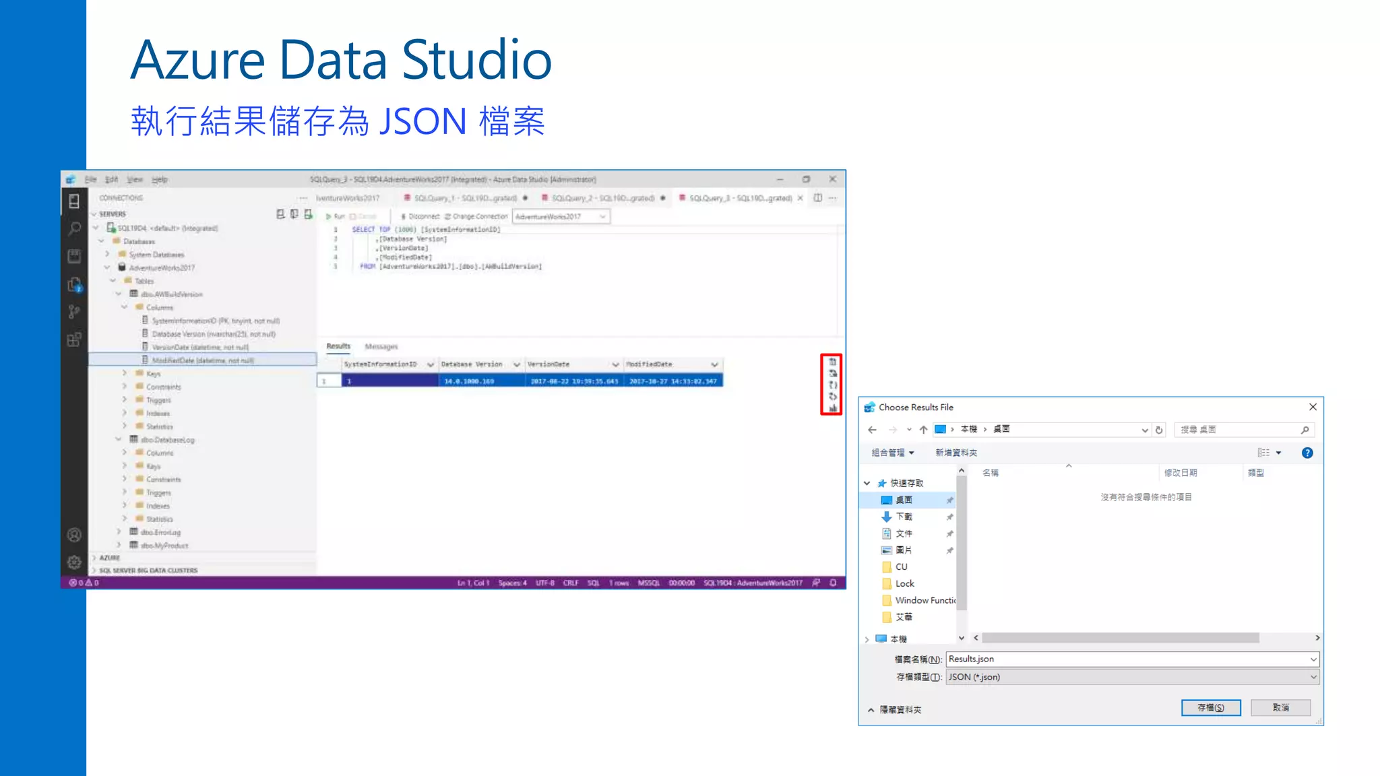Click the Up folder arrow in file dialog
The height and width of the screenshot is (776, 1380).
[x=923, y=430]
